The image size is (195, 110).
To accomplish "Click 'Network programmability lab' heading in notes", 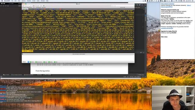I will pos(170,10).
